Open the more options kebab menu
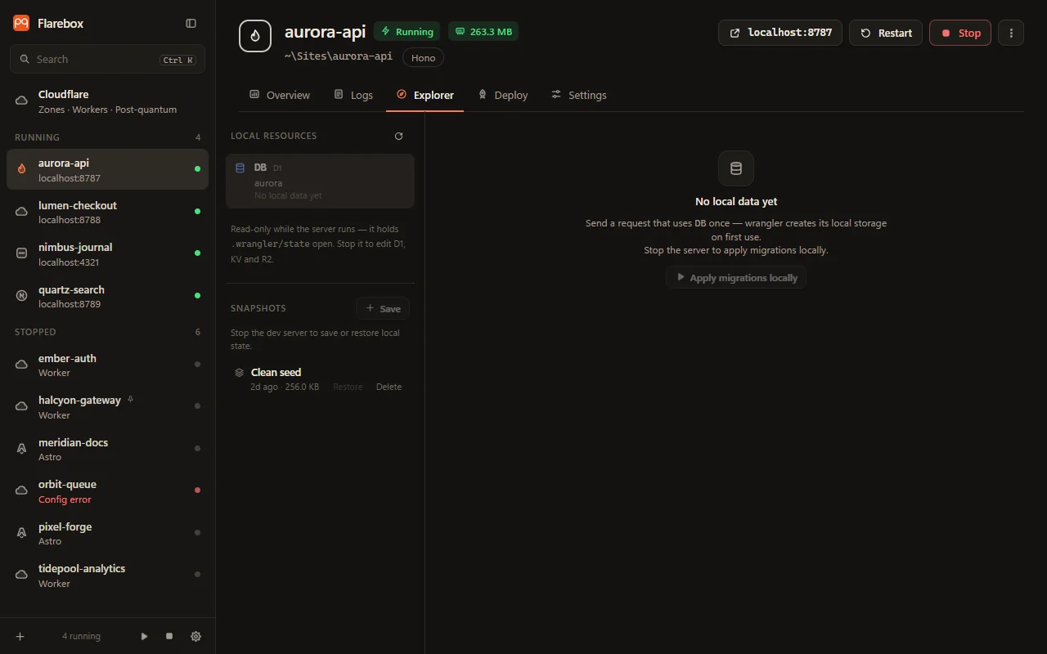Viewport: 1047px width, 654px height. click(x=1011, y=33)
